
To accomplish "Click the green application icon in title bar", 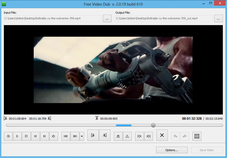I will (x=4, y=4).
